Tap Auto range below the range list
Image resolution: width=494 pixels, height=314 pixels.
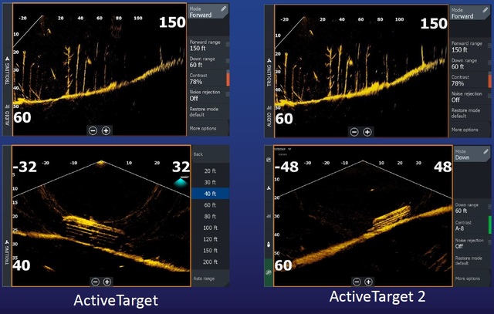coord(210,279)
